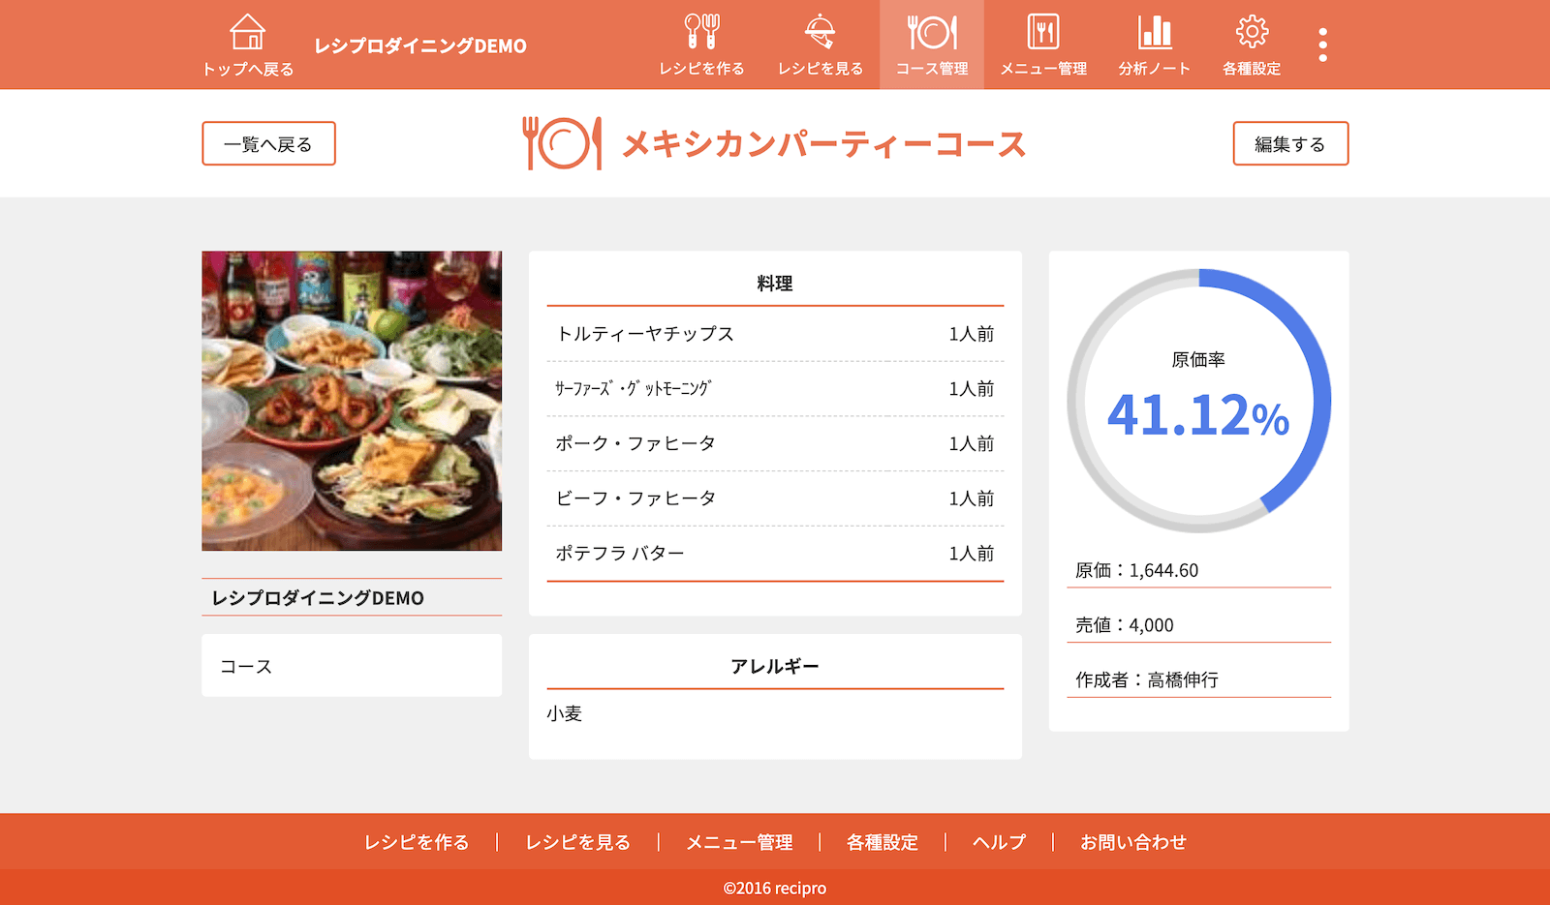The height and width of the screenshot is (905, 1550).
Task: Click the Mexican party course food photo
Action: pos(352,401)
